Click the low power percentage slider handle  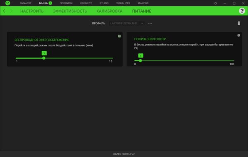[140, 61]
